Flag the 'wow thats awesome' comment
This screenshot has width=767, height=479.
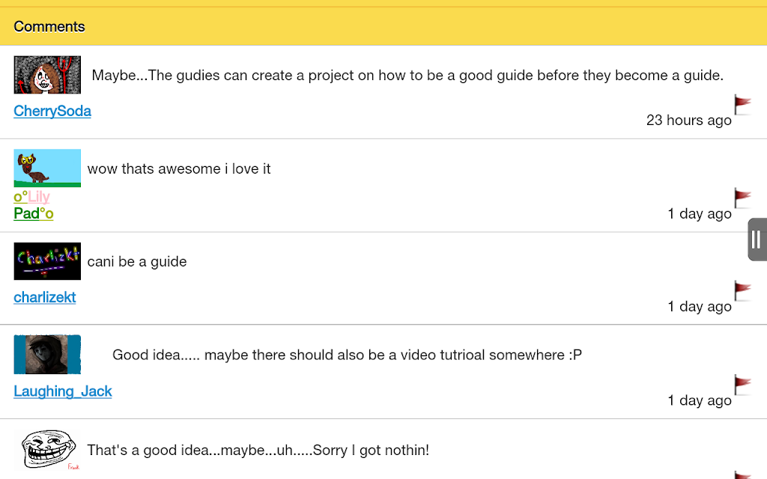742,198
